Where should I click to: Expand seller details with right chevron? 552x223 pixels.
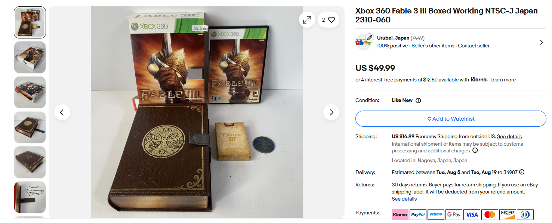pos(541,42)
